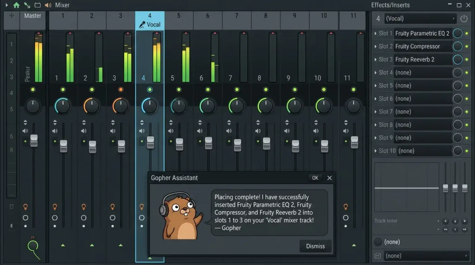Click the speaker icon on track 1 strip
Image resolution: width=475 pixels, height=265 pixels.
(55, 131)
